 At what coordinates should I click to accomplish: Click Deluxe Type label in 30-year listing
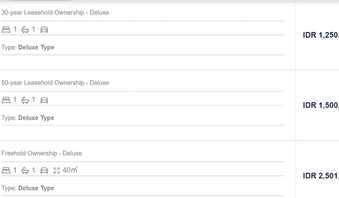click(x=36, y=48)
